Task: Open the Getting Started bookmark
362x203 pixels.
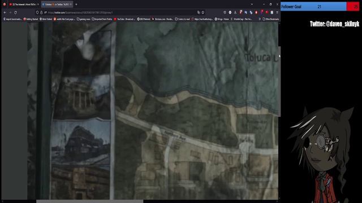Action: (x=31, y=19)
